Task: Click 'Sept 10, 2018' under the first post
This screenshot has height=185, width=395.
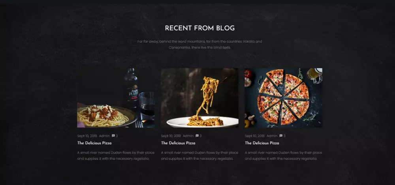Action: (x=87, y=136)
